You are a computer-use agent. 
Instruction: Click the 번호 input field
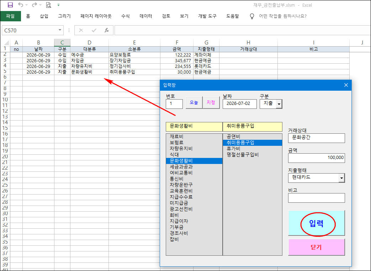174,104
